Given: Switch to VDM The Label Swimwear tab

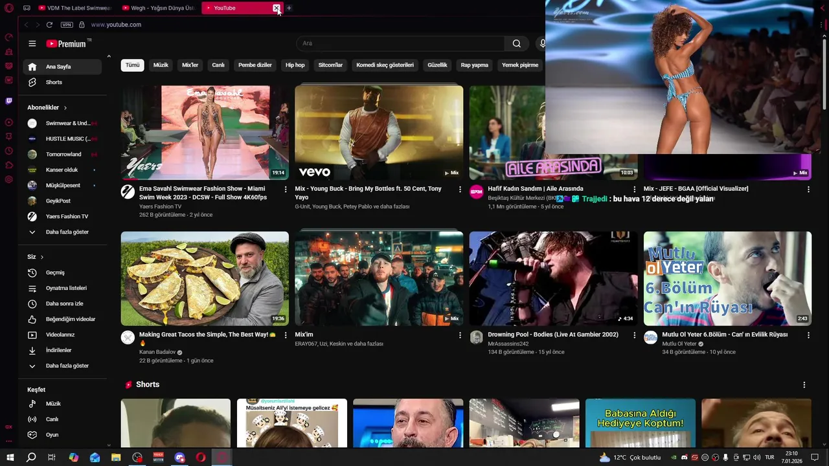Looking at the screenshot, I should click(x=74, y=8).
